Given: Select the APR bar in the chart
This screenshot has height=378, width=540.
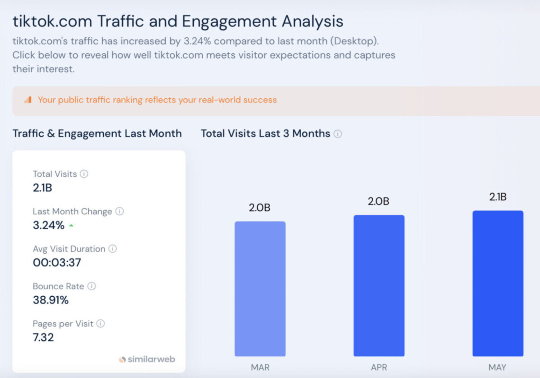Looking at the screenshot, I should pyautogui.click(x=379, y=286).
